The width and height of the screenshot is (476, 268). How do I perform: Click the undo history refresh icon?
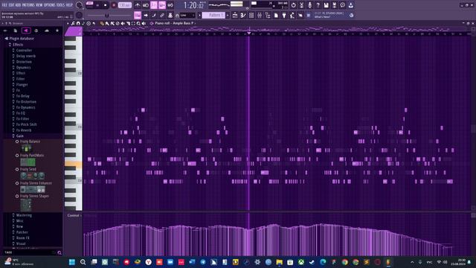point(293,5)
